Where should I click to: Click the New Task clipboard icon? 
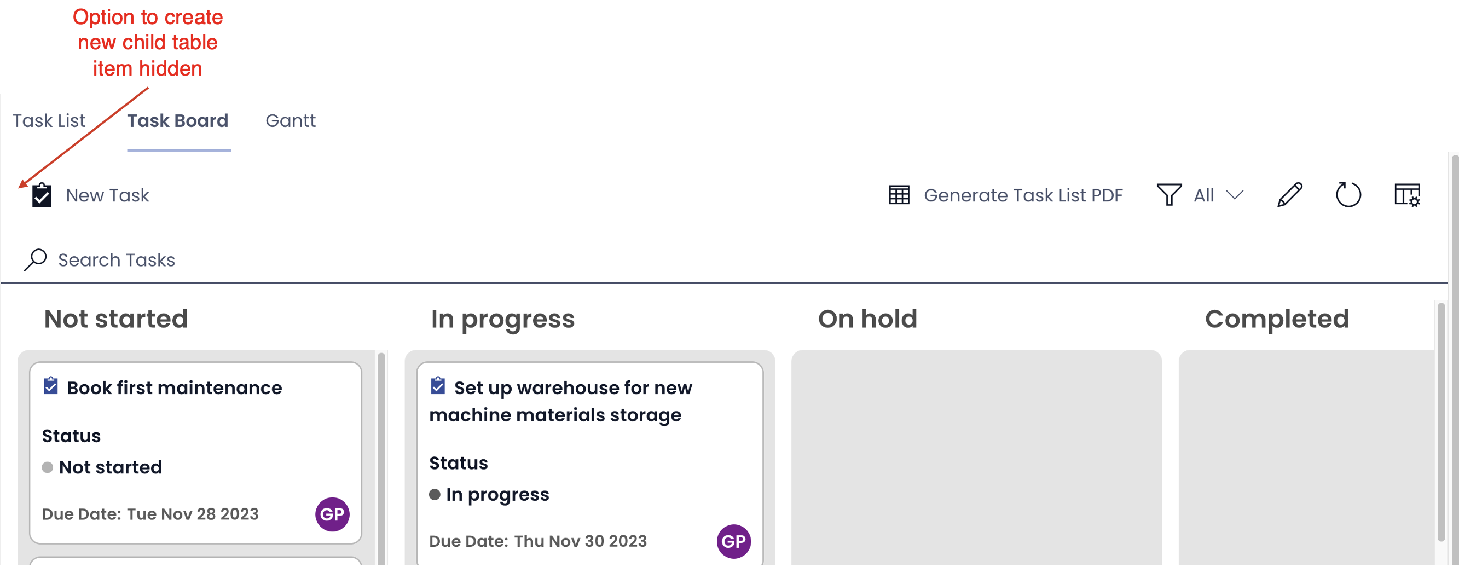coord(42,195)
